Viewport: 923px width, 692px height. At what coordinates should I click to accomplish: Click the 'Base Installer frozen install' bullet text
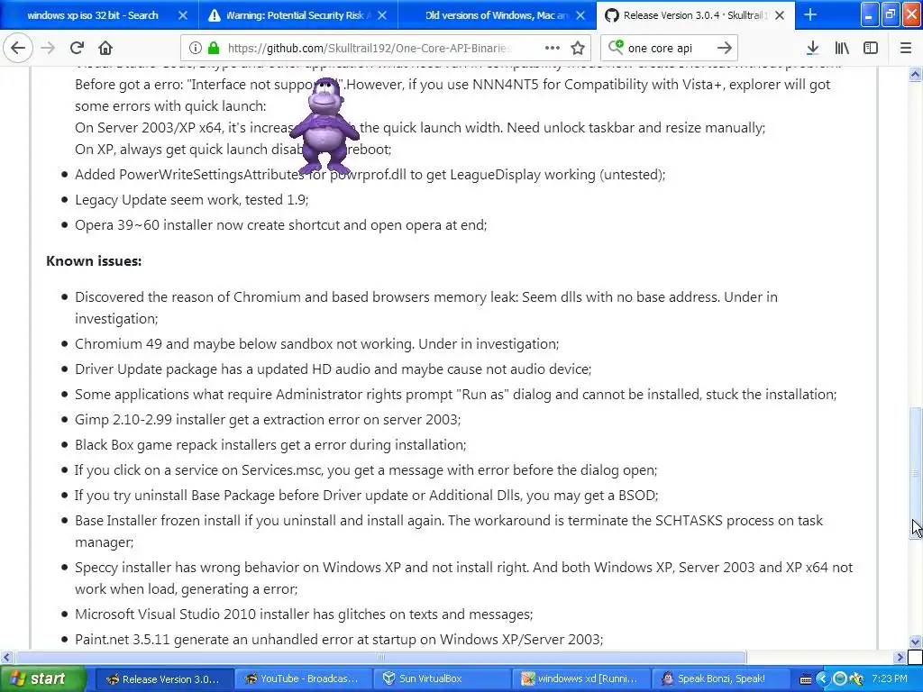coord(449,531)
